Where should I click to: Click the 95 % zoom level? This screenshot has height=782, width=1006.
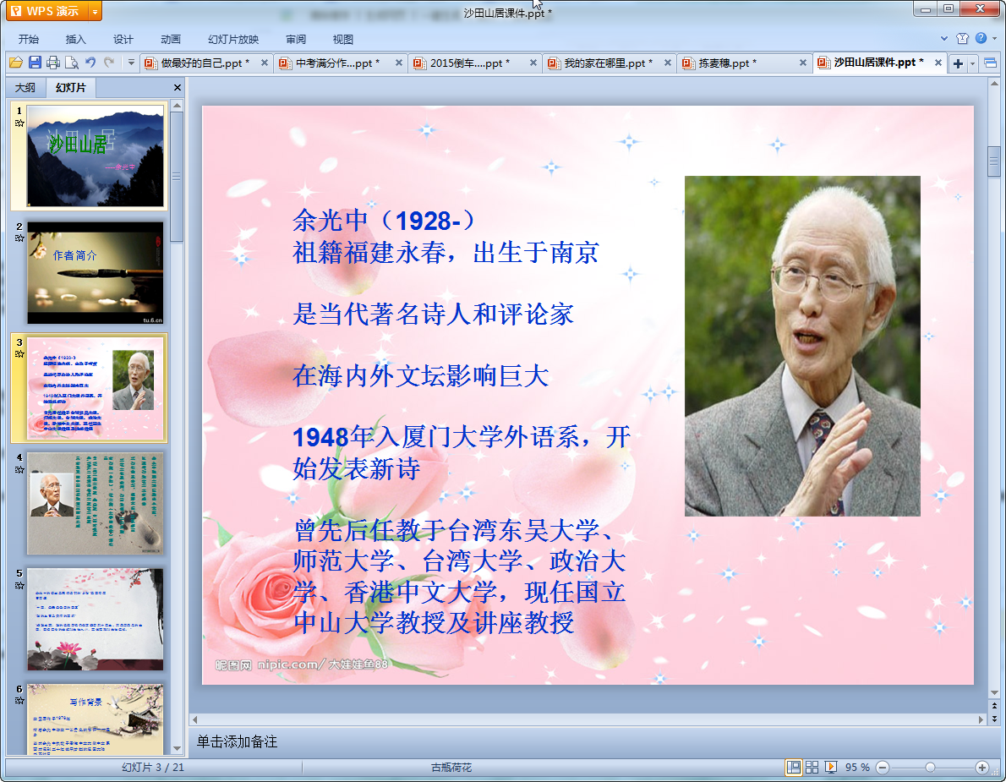(857, 768)
